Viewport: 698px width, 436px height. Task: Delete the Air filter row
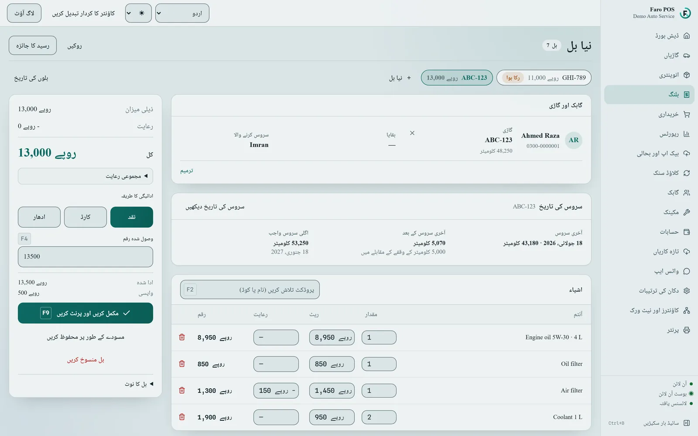click(x=182, y=391)
